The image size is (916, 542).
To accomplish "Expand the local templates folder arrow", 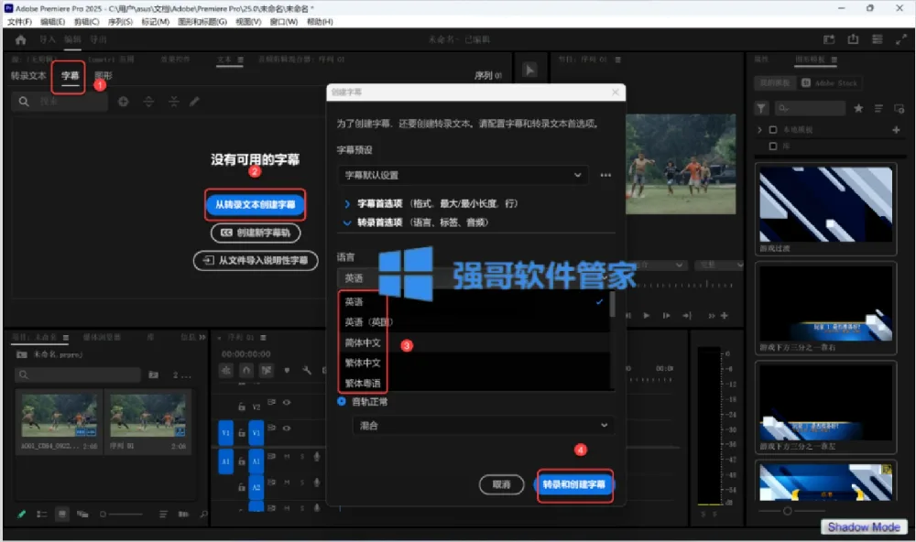I will [x=759, y=130].
